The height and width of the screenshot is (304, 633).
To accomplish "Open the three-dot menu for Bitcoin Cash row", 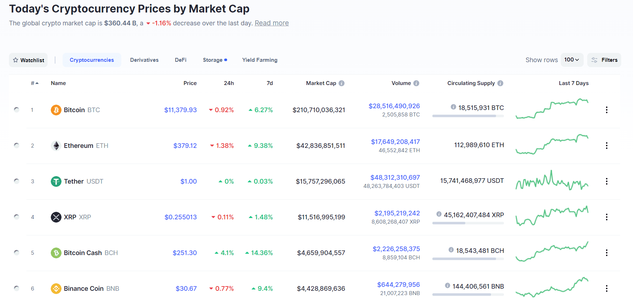I will [x=607, y=253].
